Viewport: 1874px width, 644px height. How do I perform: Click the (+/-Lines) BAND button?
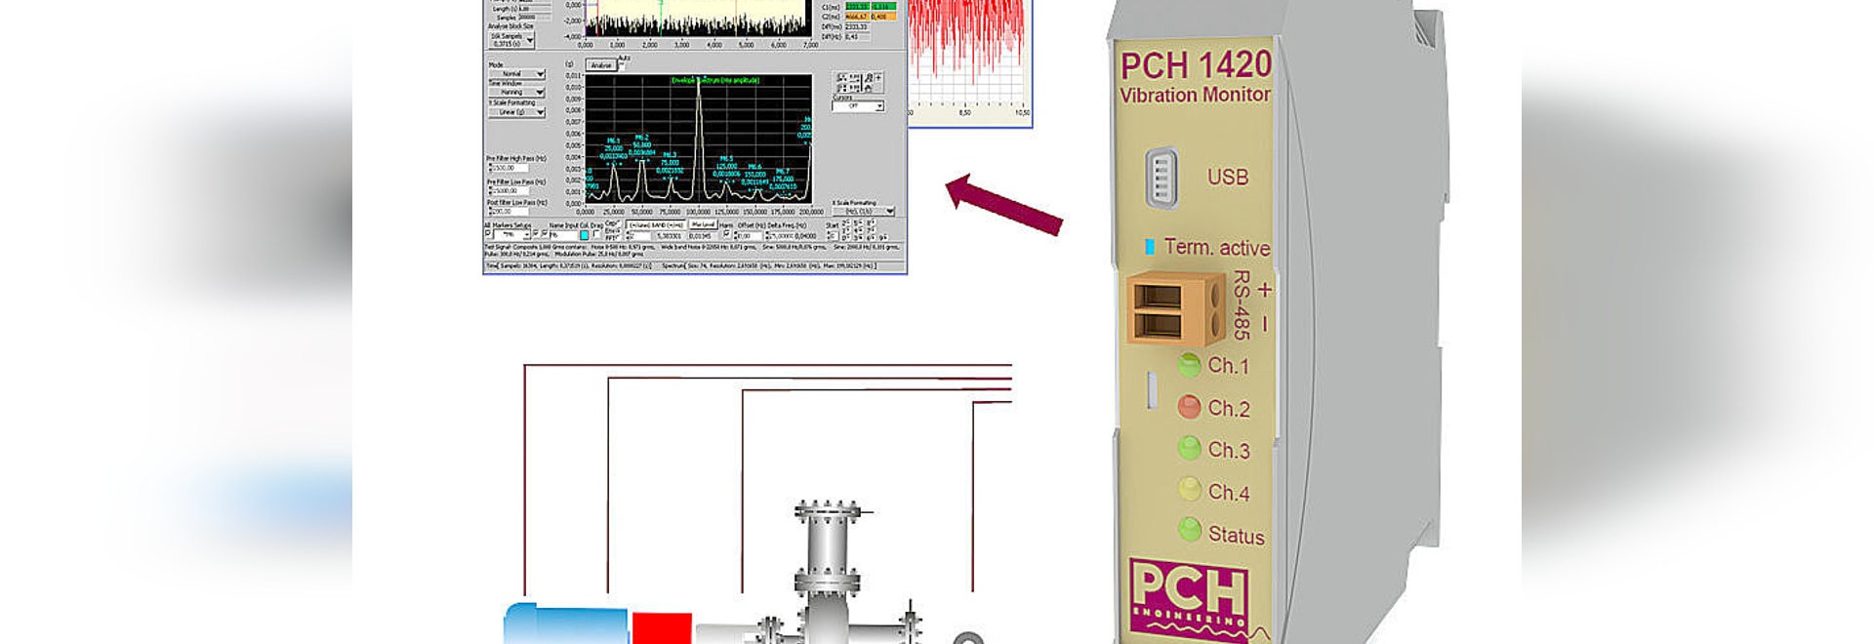[x=656, y=225]
